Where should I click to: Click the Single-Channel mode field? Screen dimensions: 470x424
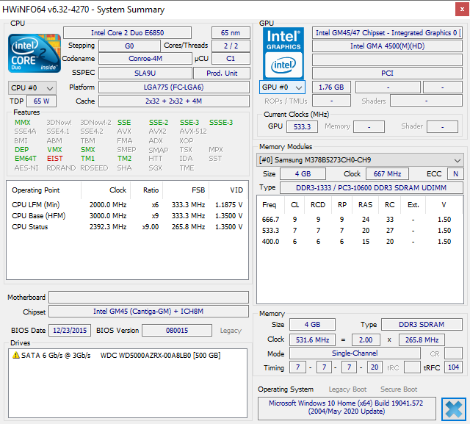pyautogui.click(x=355, y=353)
